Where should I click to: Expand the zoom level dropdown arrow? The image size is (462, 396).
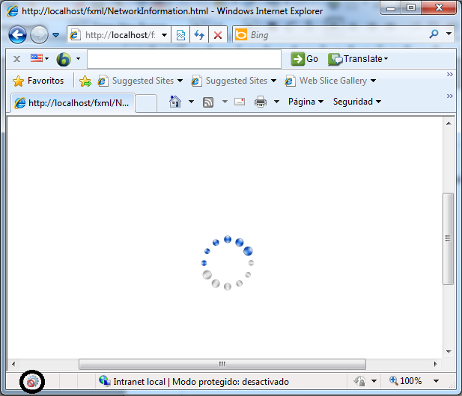[436, 381]
